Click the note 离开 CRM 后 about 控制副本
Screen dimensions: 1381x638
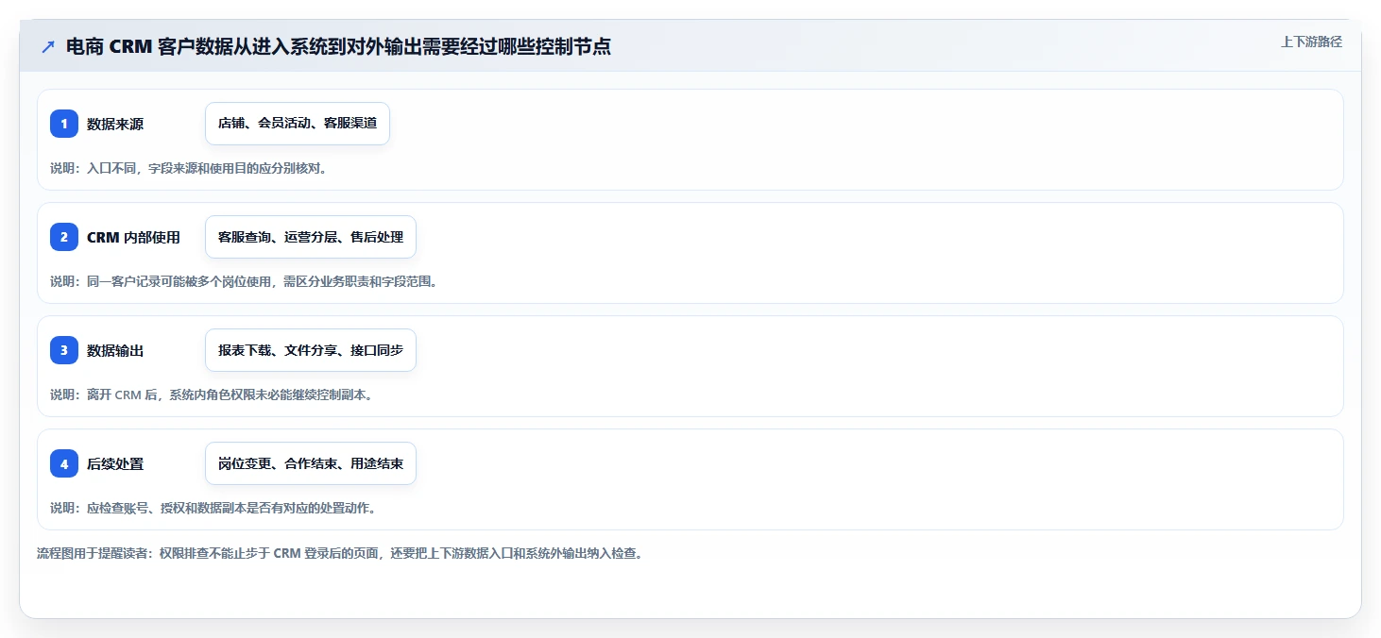pos(213,395)
